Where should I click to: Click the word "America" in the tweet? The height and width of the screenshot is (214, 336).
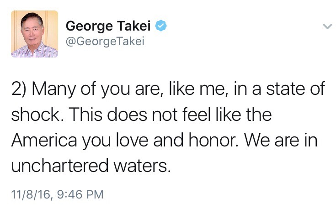[43, 141]
